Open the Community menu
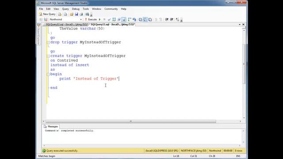The width and height of the screenshot is (283, 159). pyautogui.click(x=111, y=9)
